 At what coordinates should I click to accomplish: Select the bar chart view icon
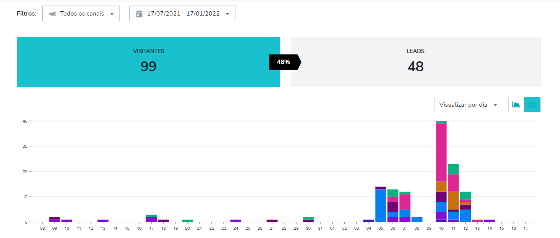pos(532,105)
